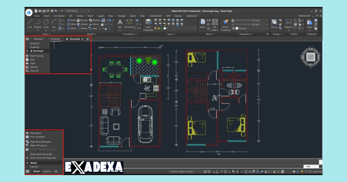Open the layout tabs hamburger menu
Screen dimensions: 347x182
27,171
